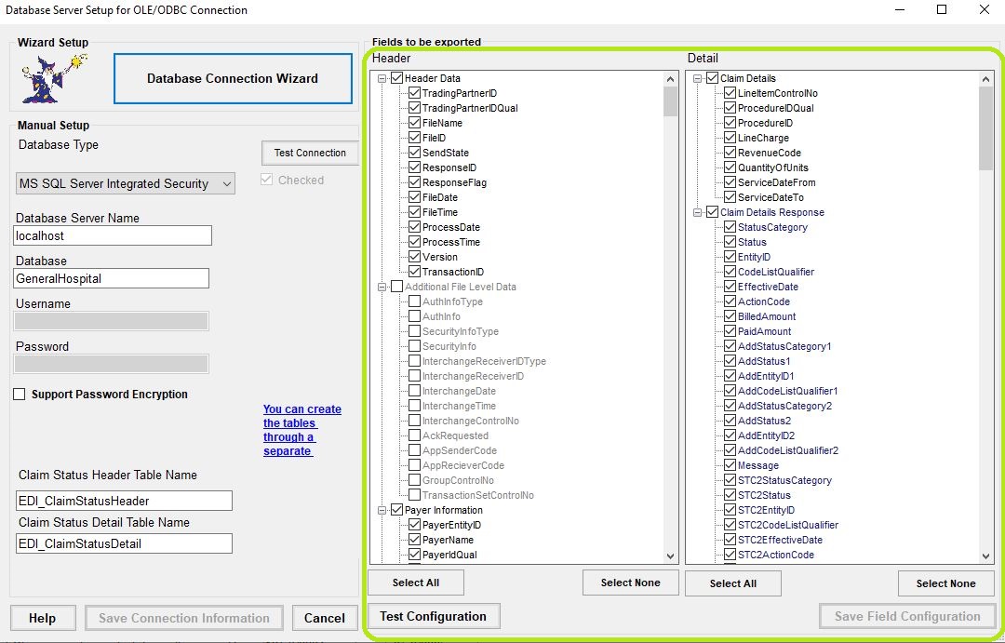The height and width of the screenshot is (643, 1005).
Task: Select the EffectiveDate row text
Action: (768, 287)
